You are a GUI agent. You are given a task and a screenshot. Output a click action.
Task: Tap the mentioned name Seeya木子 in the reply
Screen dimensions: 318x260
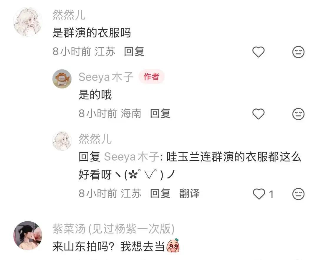(x=131, y=157)
